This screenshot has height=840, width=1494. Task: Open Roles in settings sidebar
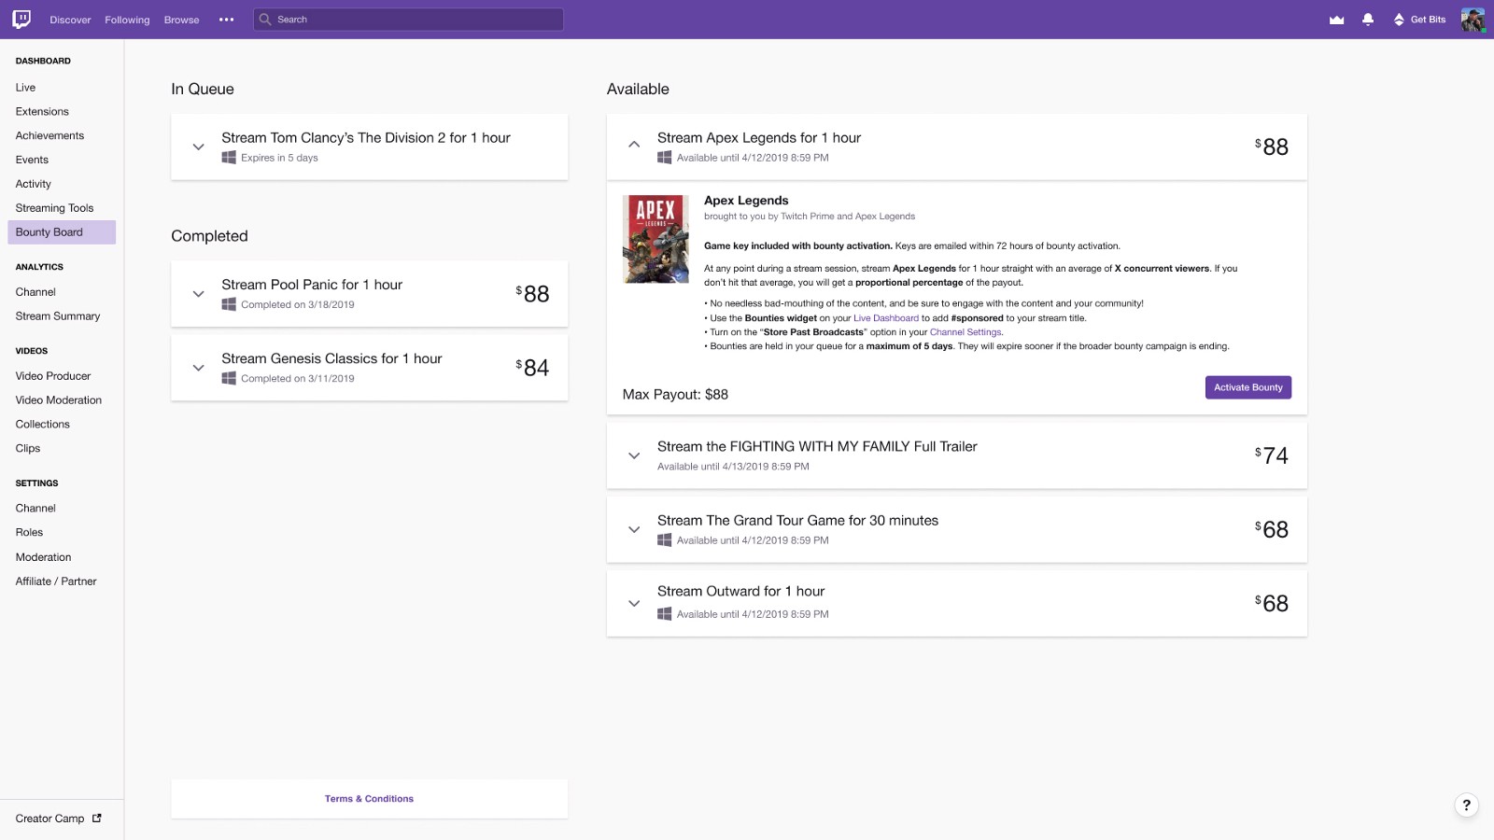pyautogui.click(x=29, y=533)
